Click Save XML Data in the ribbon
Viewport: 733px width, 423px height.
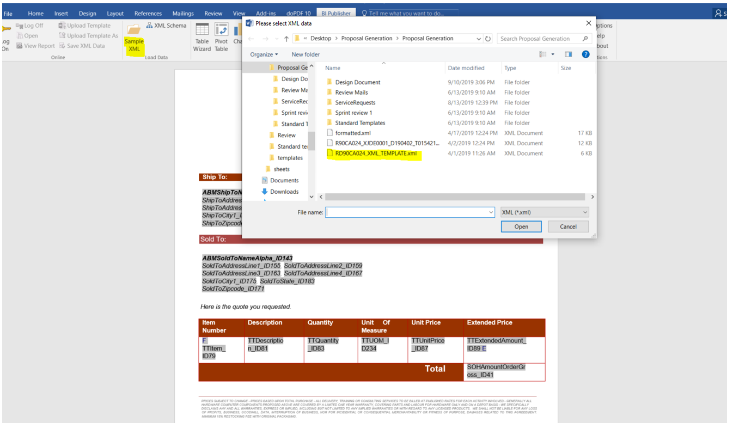tap(82, 46)
